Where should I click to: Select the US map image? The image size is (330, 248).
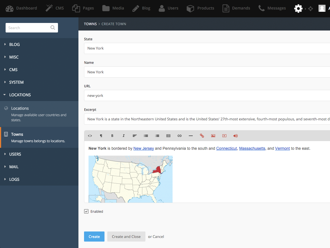pos(131,179)
